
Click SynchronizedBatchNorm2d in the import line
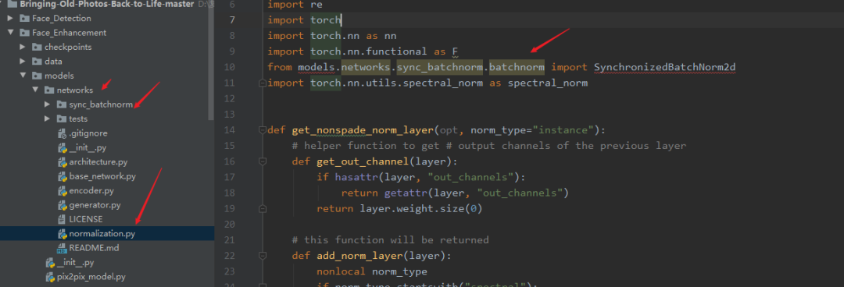(665, 68)
